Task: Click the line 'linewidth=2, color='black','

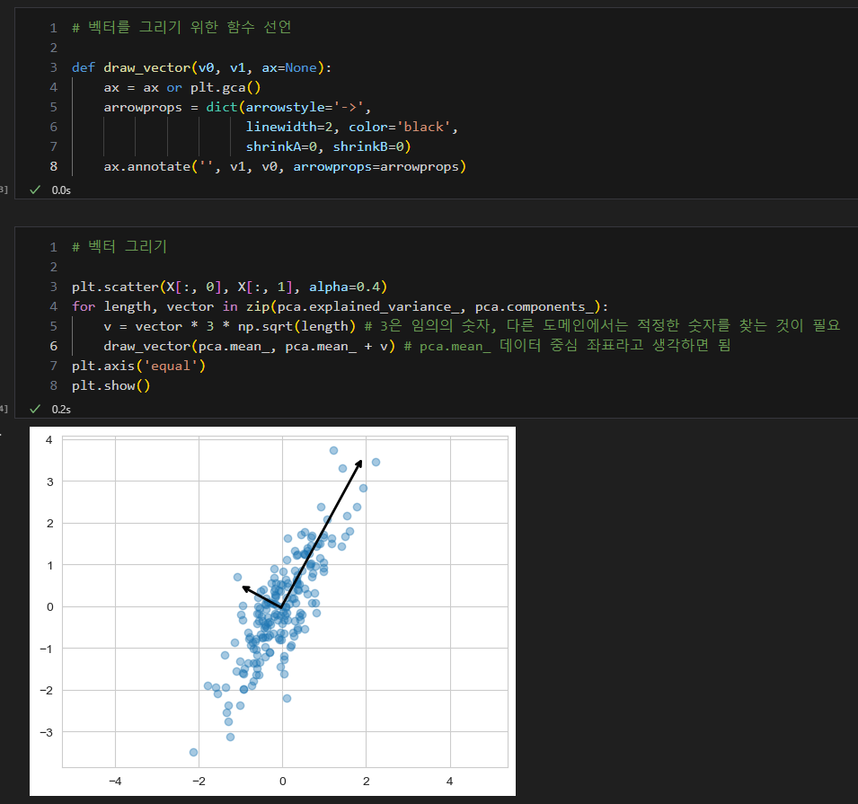Action: (x=352, y=127)
